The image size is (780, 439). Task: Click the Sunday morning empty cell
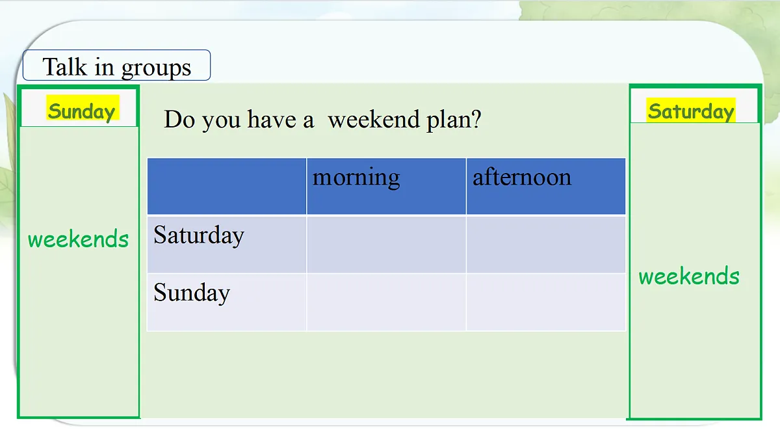386,302
